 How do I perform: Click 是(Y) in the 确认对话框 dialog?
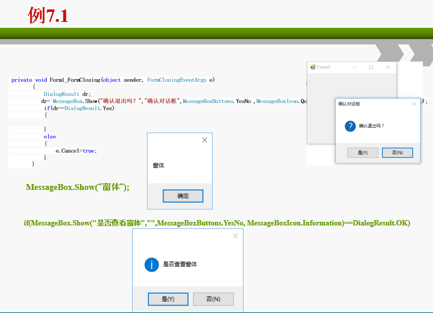[363, 153]
